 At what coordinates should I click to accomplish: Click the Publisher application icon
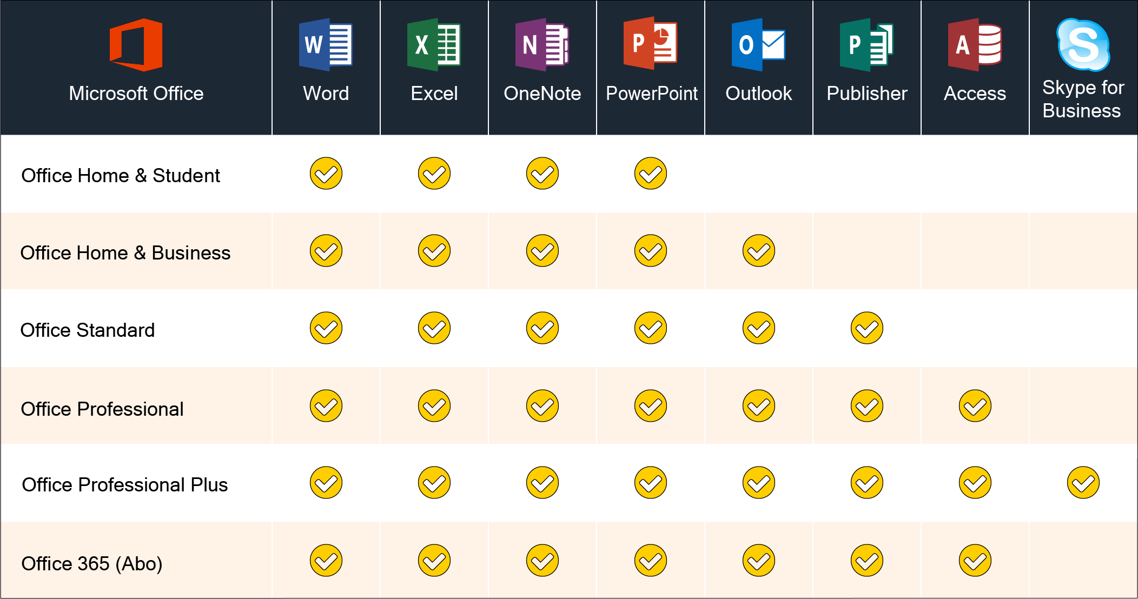(x=866, y=45)
